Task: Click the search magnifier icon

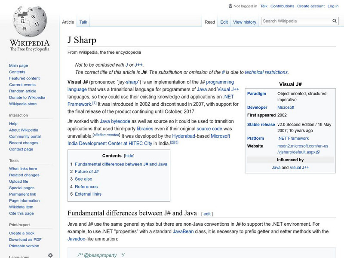Action: (335, 21)
